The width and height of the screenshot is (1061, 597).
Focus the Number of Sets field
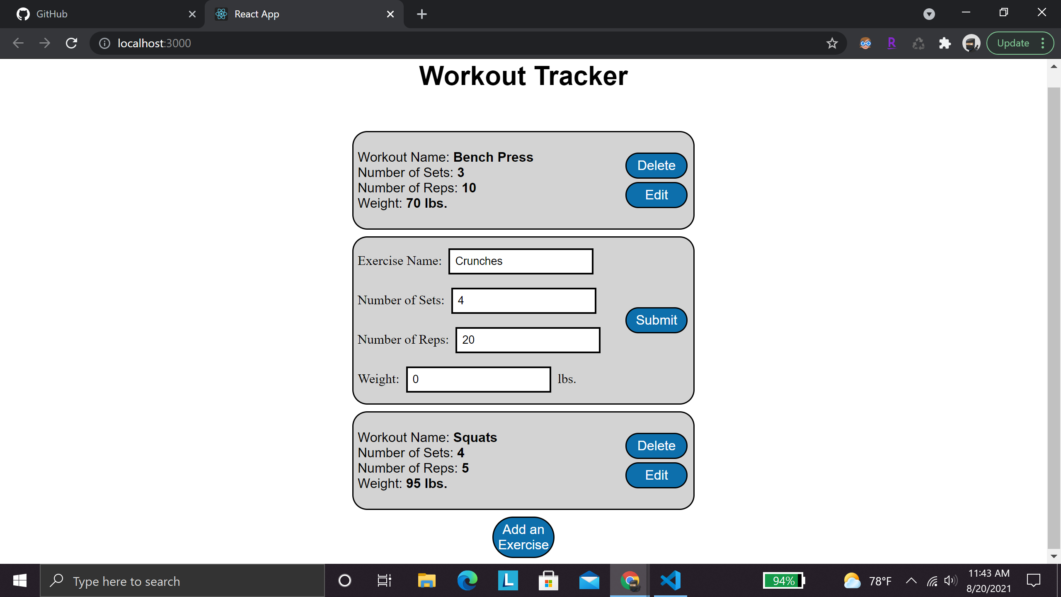523,301
